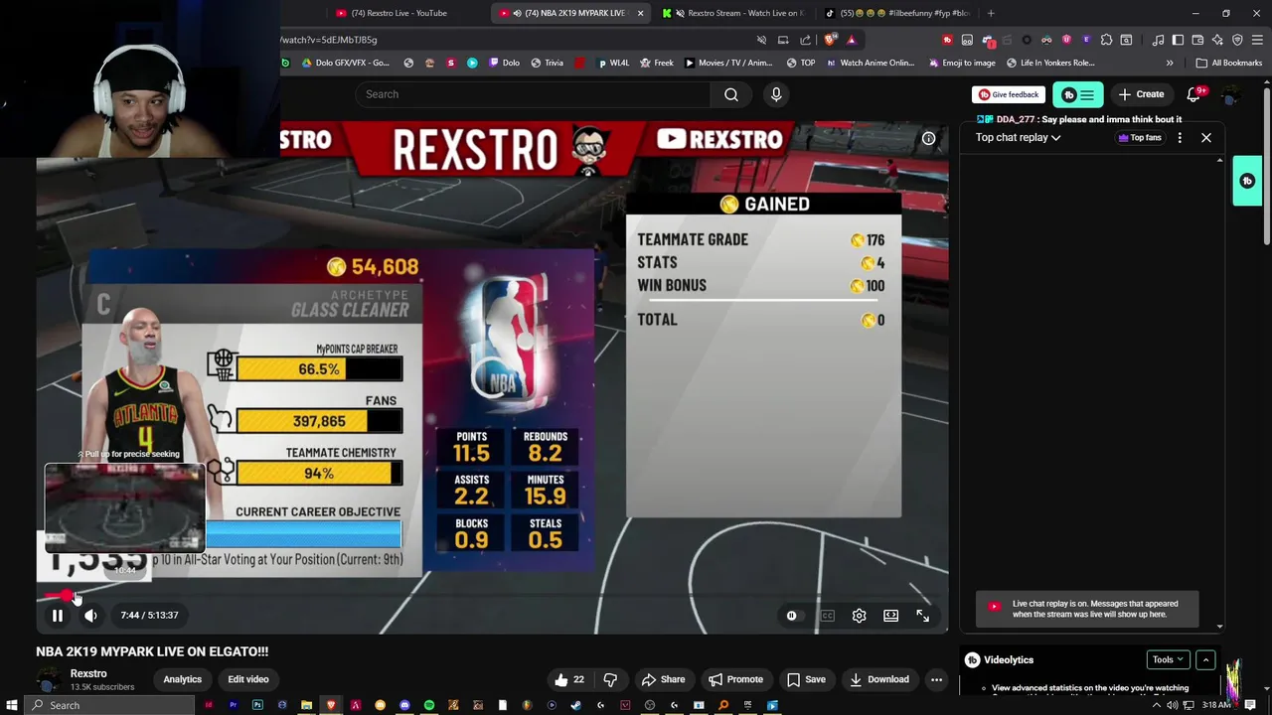Click TubeBuddy Give feedback button
Viewport: 1272px width, 715px height.
tap(1009, 94)
